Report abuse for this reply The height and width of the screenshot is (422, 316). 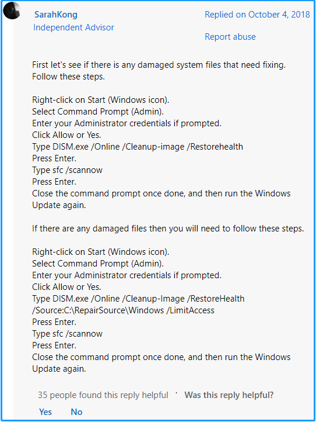tap(230, 37)
